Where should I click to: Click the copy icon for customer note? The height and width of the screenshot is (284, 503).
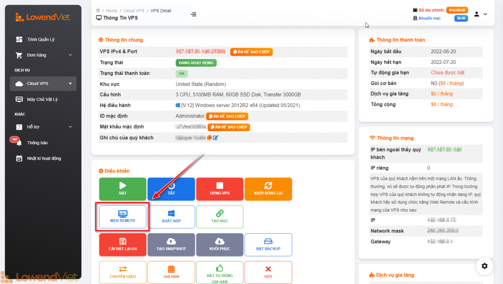[209, 138]
